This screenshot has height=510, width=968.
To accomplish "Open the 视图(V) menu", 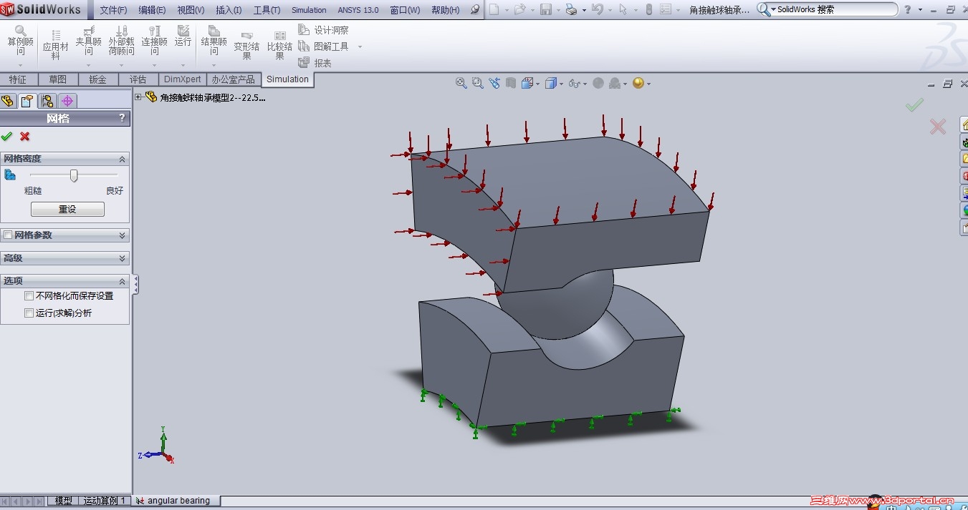I will tap(191, 10).
